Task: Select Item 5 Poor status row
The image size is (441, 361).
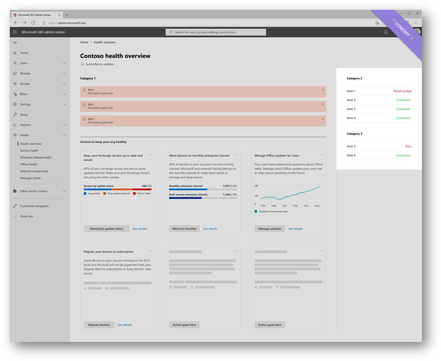Action: point(379,146)
